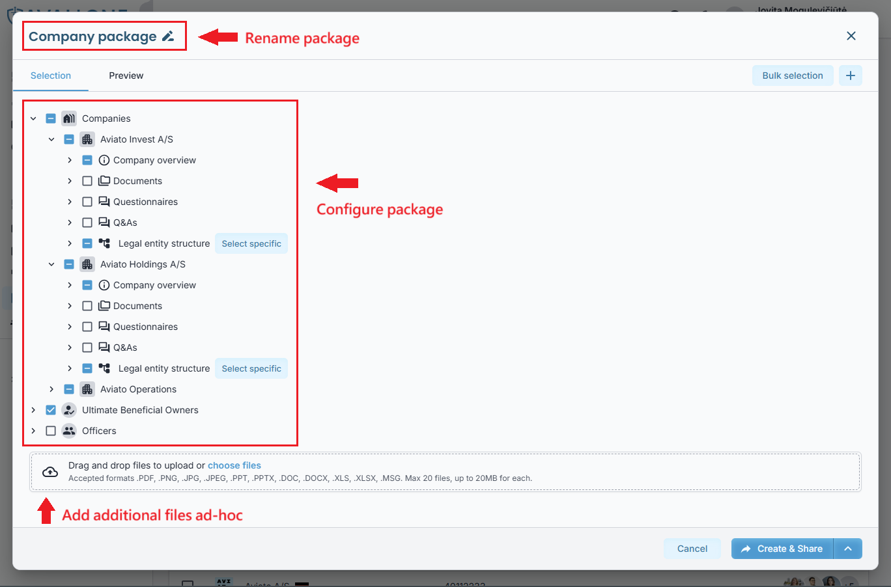Viewport: 891px width, 587px height.
Task: Collapse the Aviato Invest A/S node
Action: (x=51, y=139)
